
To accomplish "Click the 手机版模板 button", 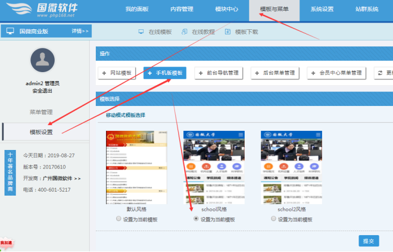I will coord(165,73).
